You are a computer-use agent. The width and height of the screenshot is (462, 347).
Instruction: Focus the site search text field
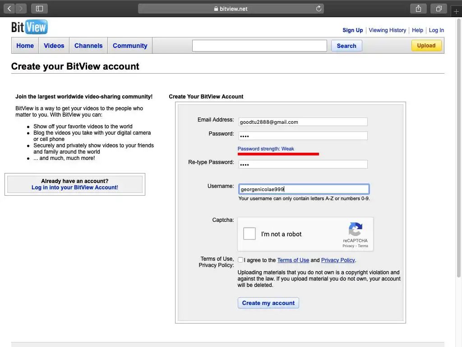259,46
